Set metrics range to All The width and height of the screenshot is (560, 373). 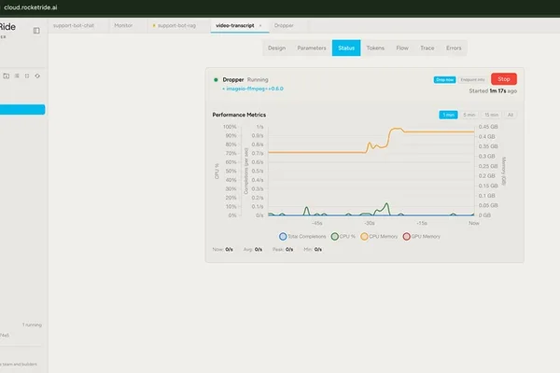click(x=511, y=115)
